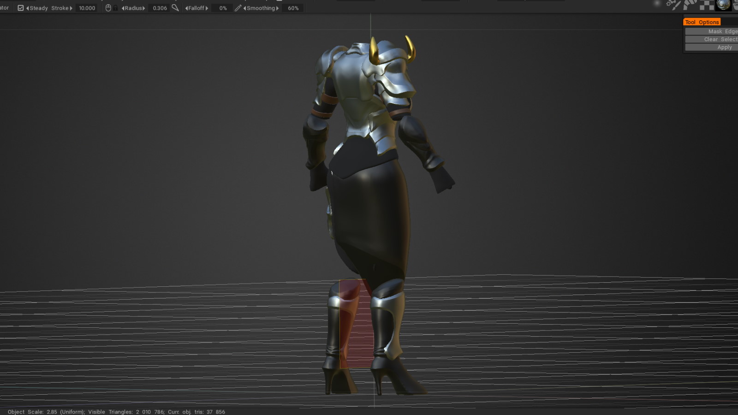Click the brush icon next to Radius value
Viewport: 738px width, 415px height.
pyautogui.click(x=175, y=8)
